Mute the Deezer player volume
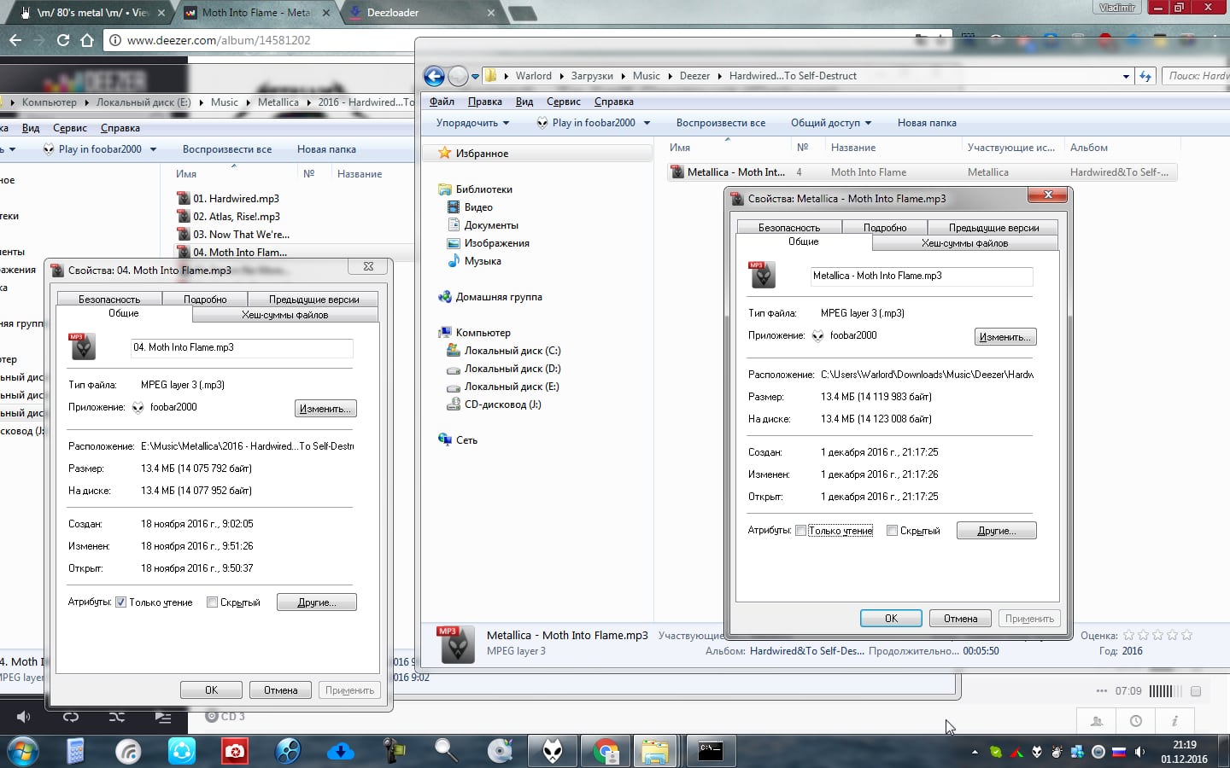 tap(23, 717)
